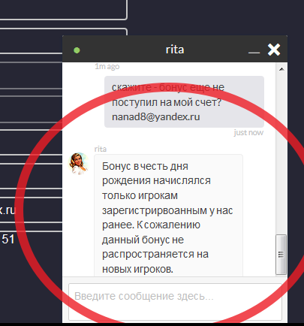Click rita's avatar picture
The height and width of the screenshot is (326, 304).
pyautogui.click(x=78, y=163)
